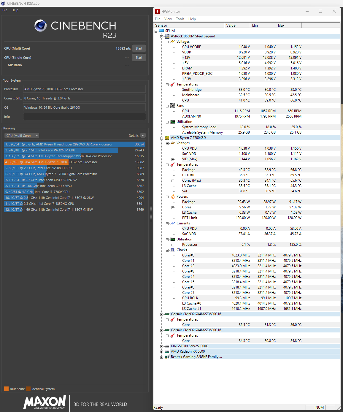This screenshot has width=343, height=412.
Task: Start the CPU (Single Core) benchmark
Action: point(139,58)
